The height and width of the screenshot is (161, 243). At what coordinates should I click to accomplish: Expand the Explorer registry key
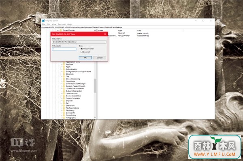[61, 101]
